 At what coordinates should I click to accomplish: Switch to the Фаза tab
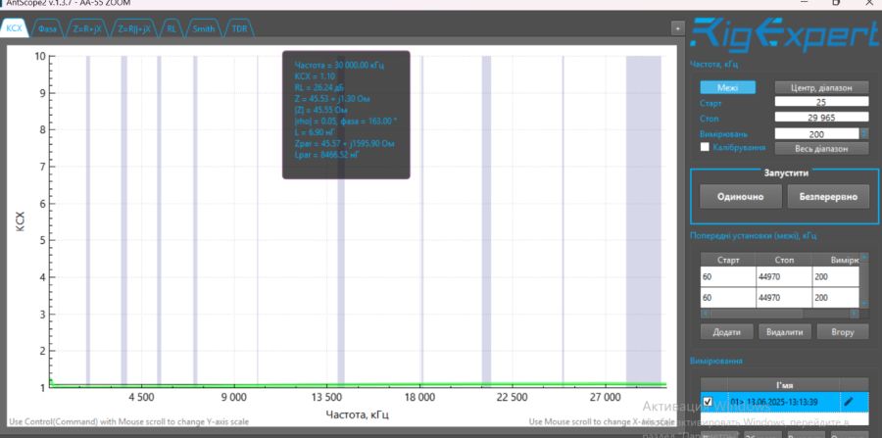[x=48, y=29]
